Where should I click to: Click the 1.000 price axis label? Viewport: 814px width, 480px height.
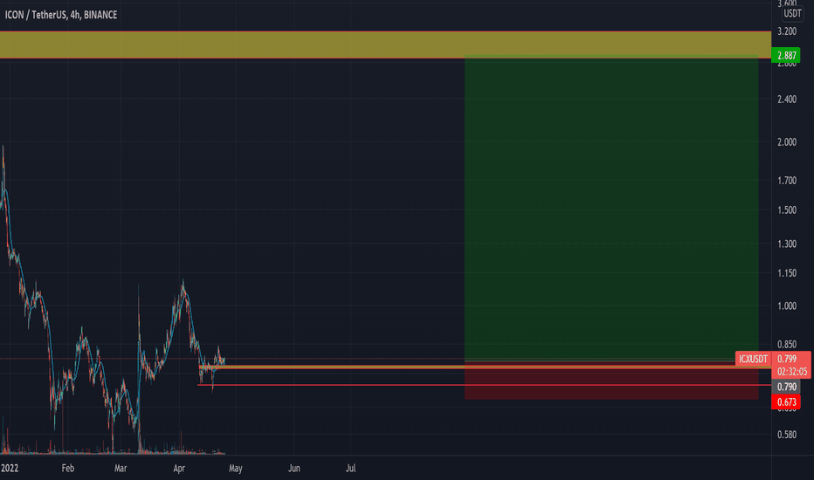coord(786,305)
